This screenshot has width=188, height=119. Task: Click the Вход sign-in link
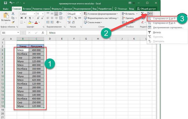[x=131, y=9]
